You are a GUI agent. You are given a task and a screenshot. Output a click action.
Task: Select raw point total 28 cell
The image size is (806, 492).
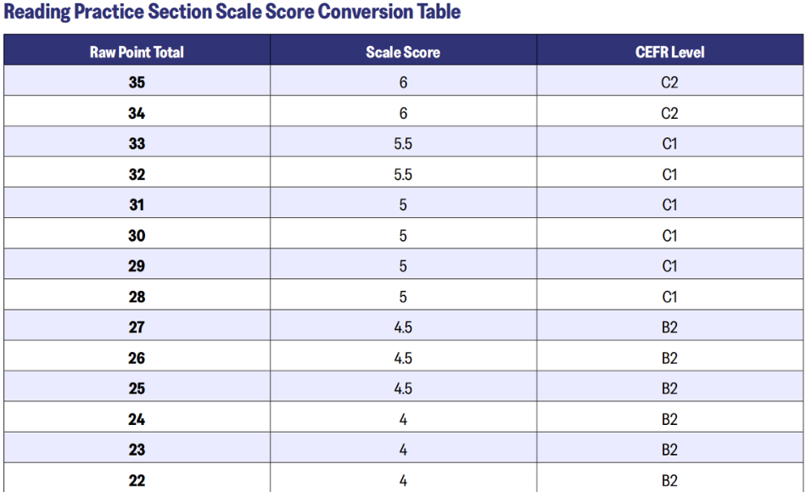tap(137, 296)
